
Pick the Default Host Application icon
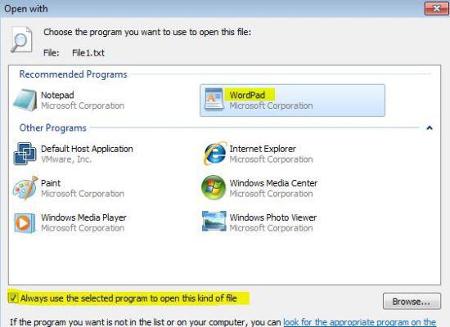(x=25, y=154)
